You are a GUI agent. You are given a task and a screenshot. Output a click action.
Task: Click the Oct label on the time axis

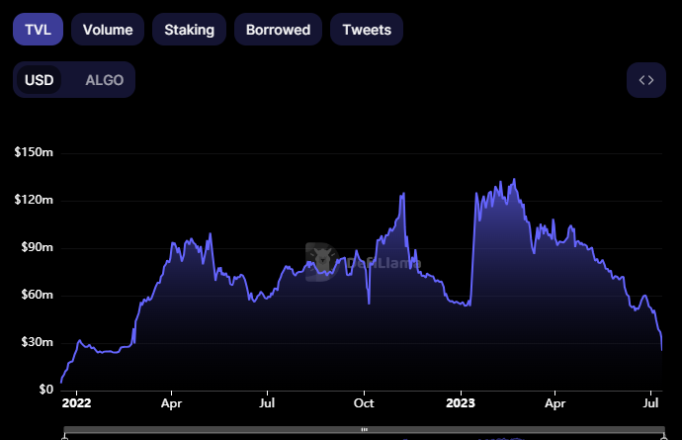click(x=364, y=403)
